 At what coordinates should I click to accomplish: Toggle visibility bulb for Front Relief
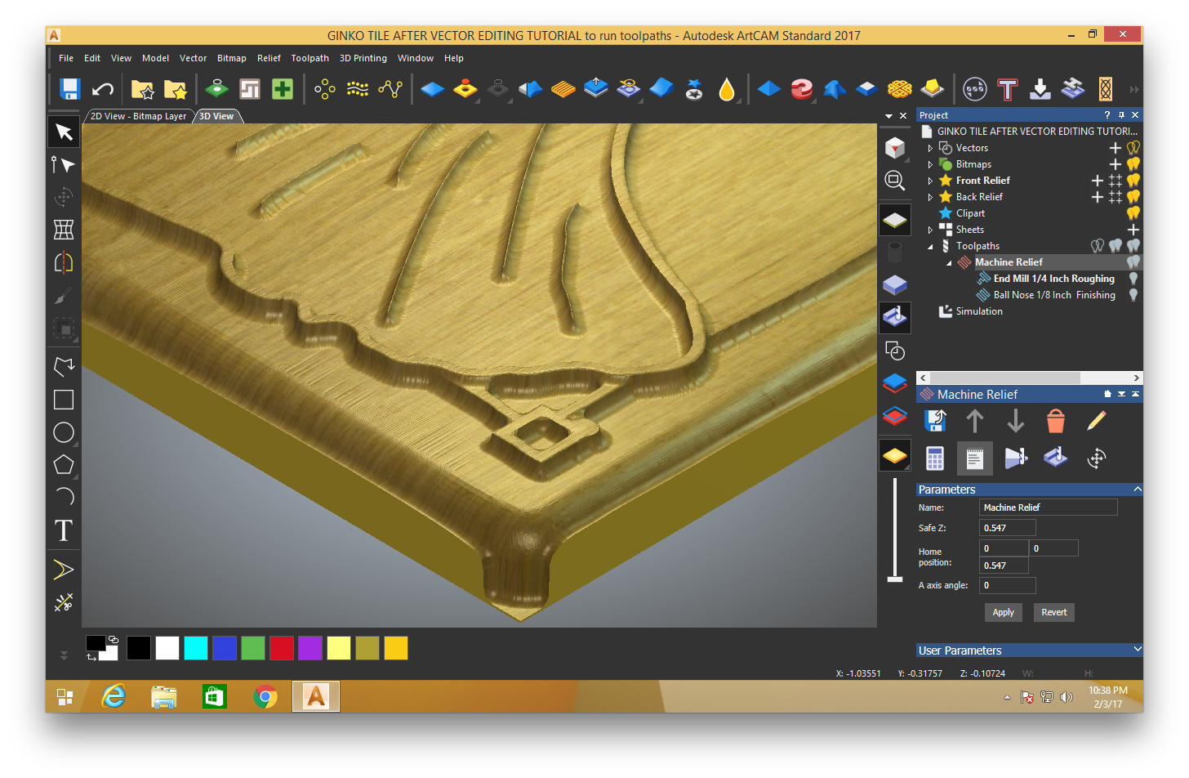pos(1133,181)
